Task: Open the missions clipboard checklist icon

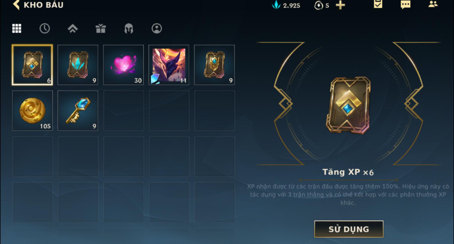Action: tap(378, 4)
